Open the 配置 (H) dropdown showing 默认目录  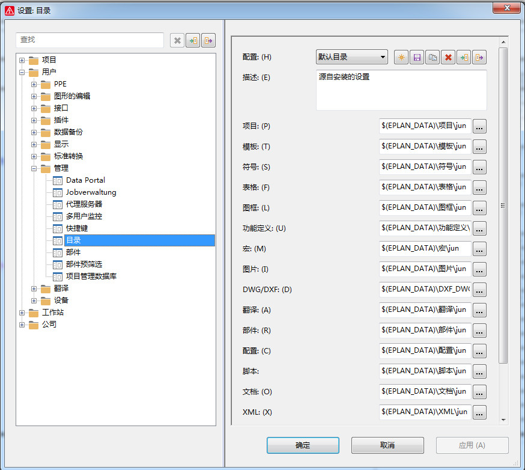351,58
